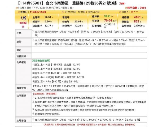Screen dimensions: 162x127
Task: Select the 3 順位 新**銀【660 萬】 line
Action: (56, 73)
